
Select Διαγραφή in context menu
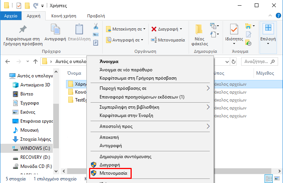(150, 165)
